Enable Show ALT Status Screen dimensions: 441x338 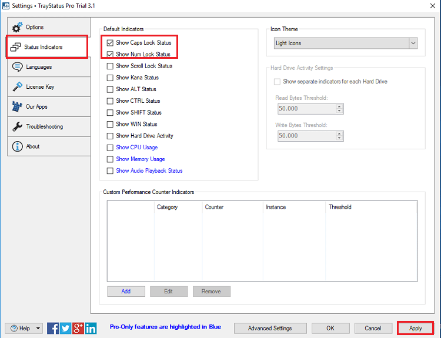click(x=110, y=89)
